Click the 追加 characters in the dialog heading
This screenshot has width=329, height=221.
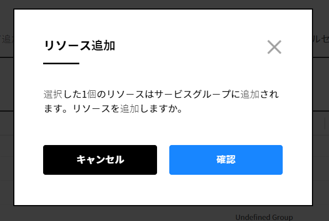pyautogui.click(x=103, y=46)
